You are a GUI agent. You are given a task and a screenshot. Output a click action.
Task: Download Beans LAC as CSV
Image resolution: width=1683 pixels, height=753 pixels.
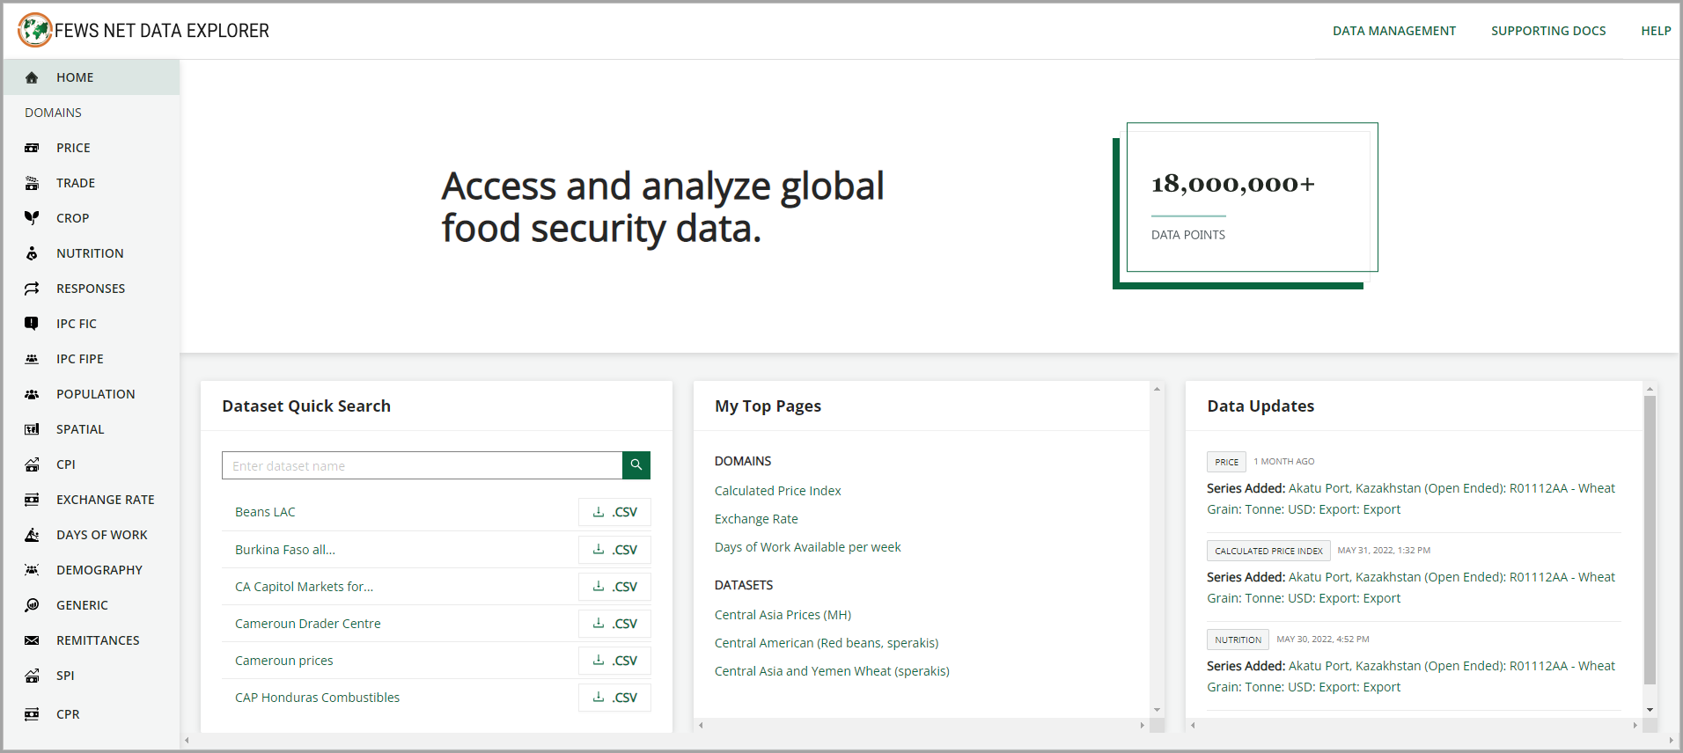614,512
